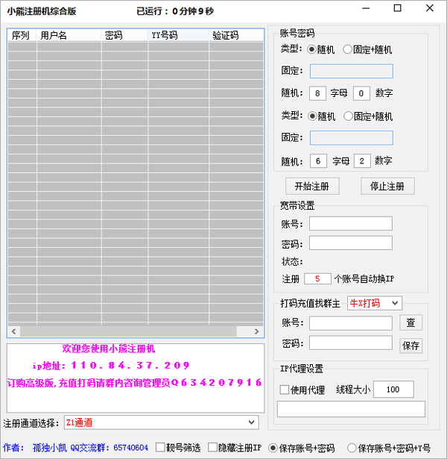Select 保存账号+密码 radio option

(x=273, y=448)
